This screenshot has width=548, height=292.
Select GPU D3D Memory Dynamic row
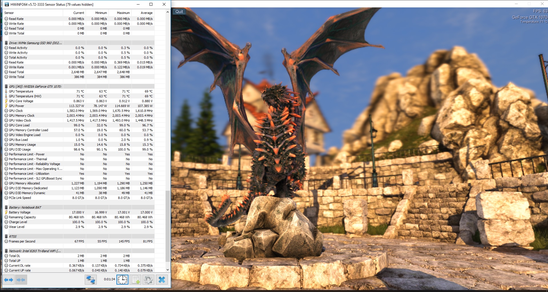[x=79, y=193]
